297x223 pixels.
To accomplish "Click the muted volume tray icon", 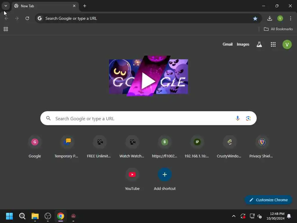I will click(260, 216).
